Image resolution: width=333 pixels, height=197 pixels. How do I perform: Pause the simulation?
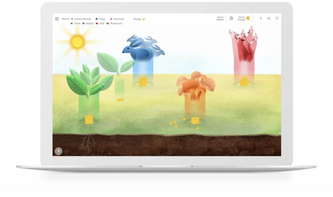pos(261,18)
